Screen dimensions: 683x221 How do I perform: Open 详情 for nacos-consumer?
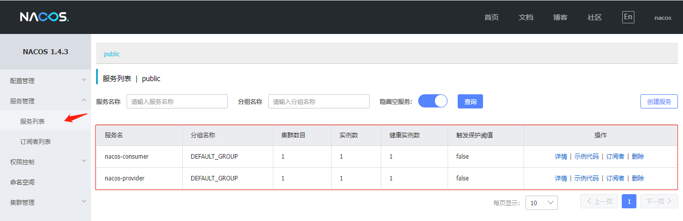click(561, 157)
